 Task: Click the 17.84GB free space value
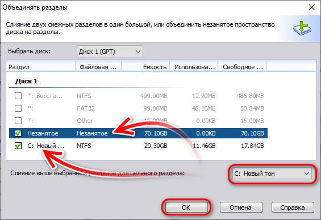click(x=252, y=146)
